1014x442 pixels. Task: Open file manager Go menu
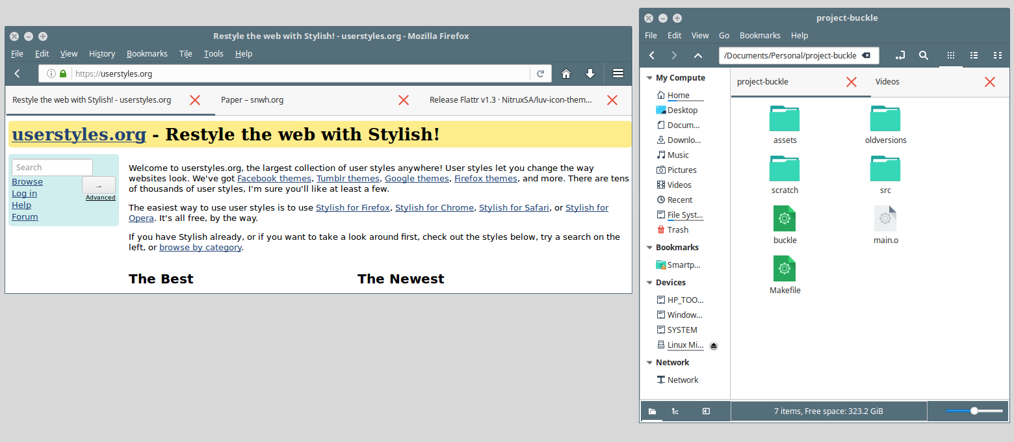(x=724, y=36)
